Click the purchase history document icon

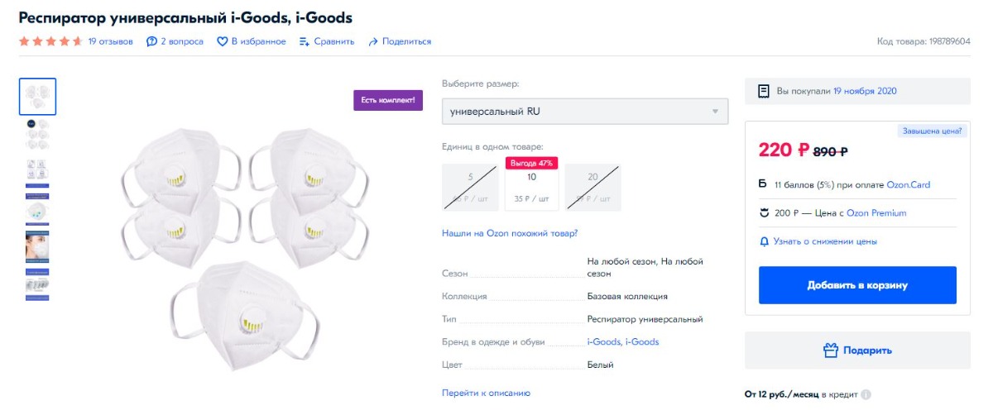764,92
